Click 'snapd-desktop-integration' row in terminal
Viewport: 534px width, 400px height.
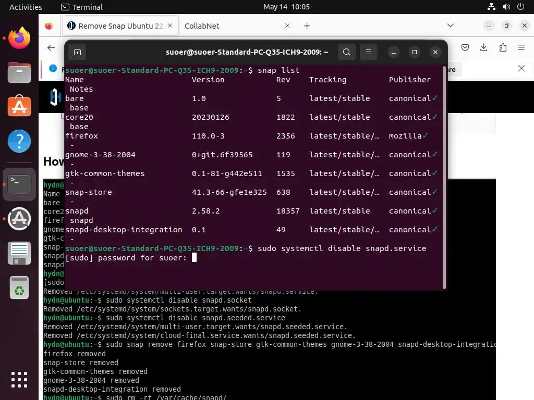pyautogui.click(x=251, y=230)
